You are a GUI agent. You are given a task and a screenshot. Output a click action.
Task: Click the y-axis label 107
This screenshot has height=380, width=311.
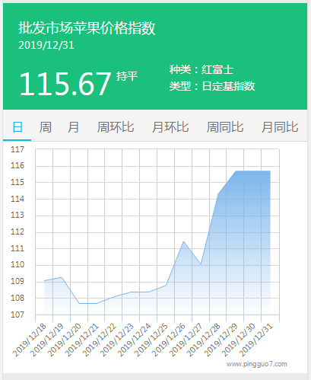17,315
